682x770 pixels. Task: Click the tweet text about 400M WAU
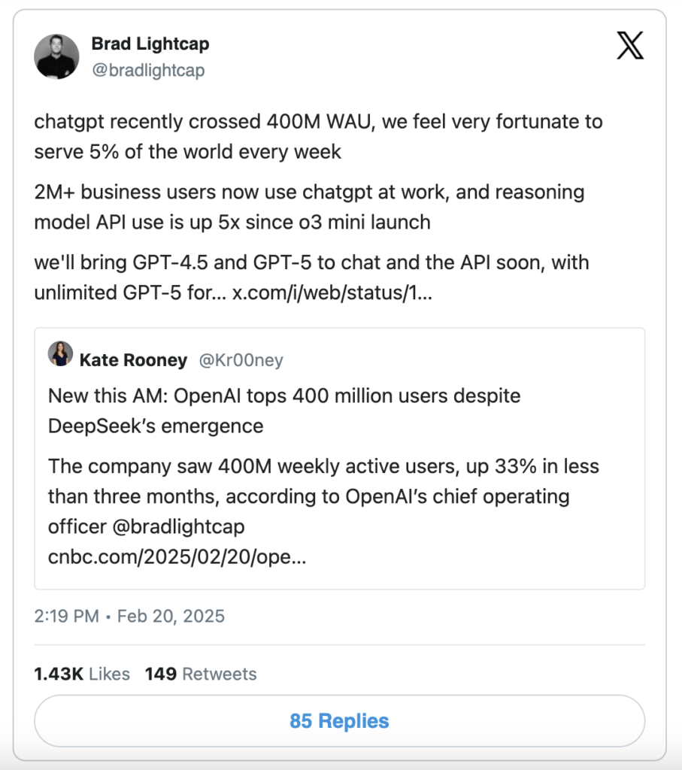pyautogui.click(x=318, y=137)
